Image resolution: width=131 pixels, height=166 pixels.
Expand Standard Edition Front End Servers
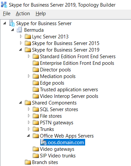[x=29, y=56]
